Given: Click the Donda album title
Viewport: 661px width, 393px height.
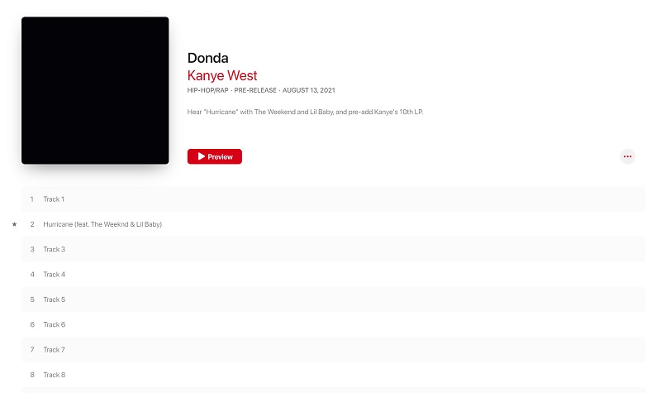Looking at the screenshot, I should click(208, 58).
